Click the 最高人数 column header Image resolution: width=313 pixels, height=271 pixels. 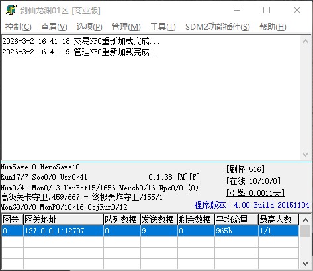279,219
